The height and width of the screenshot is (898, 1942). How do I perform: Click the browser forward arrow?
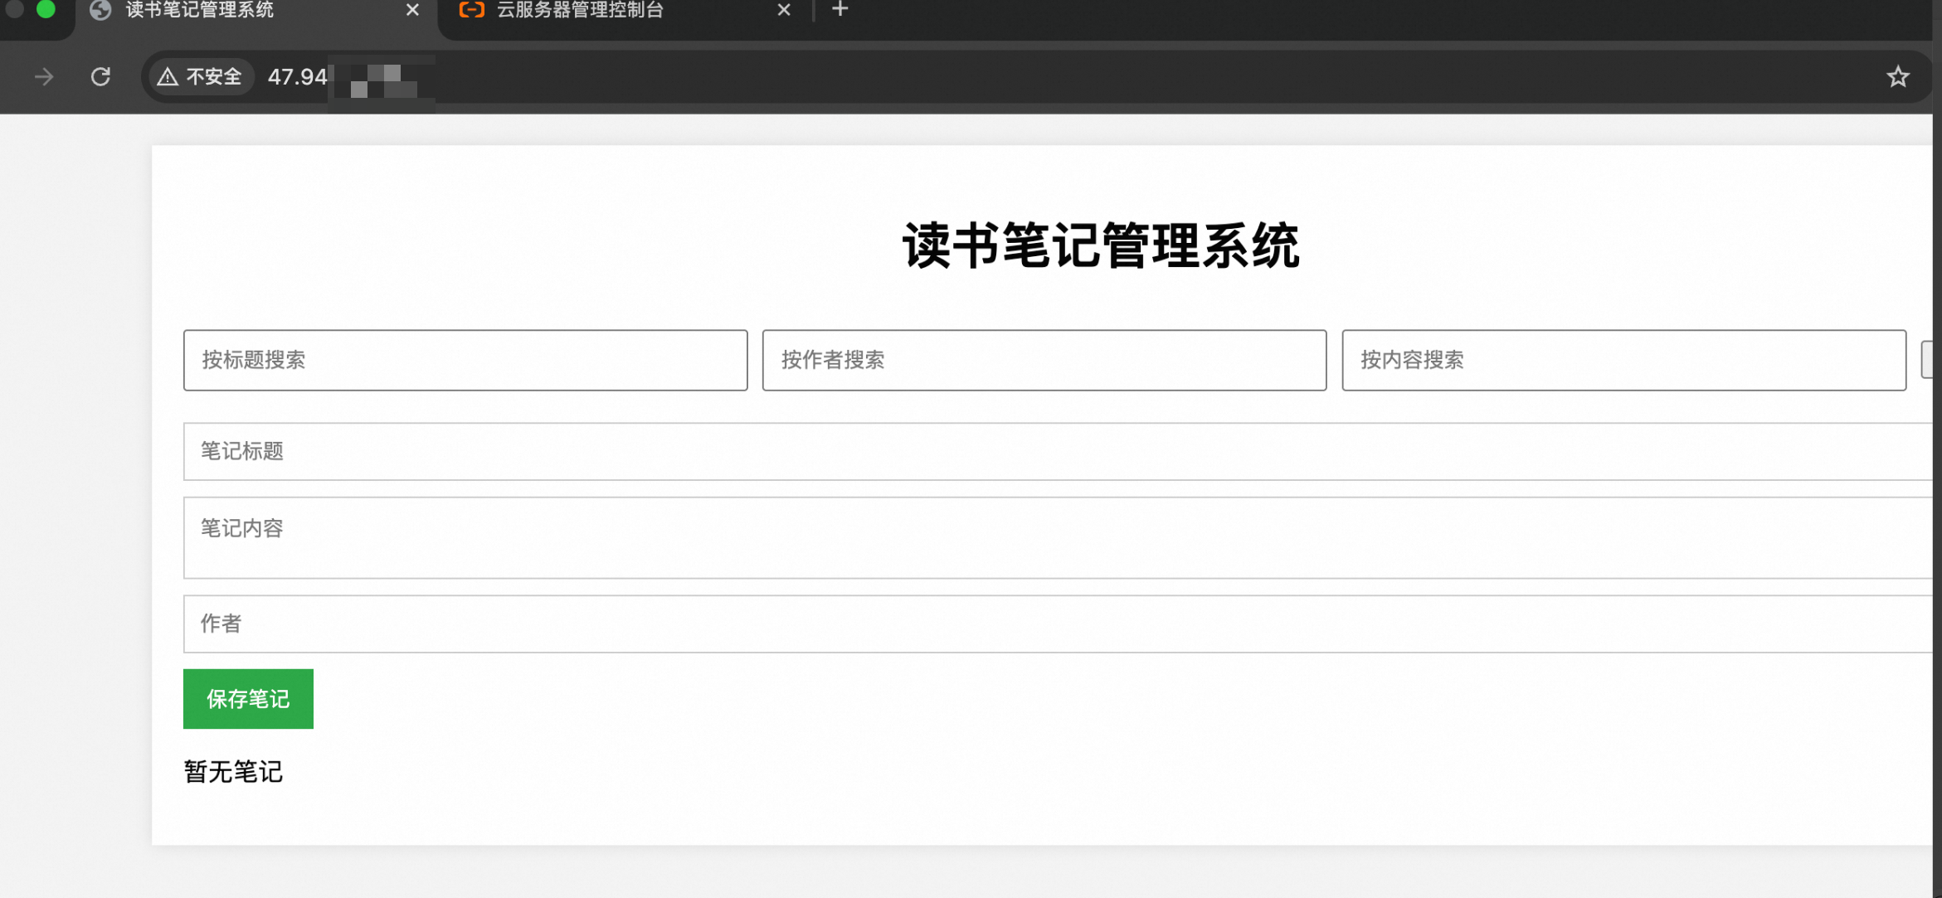click(44, 77)
